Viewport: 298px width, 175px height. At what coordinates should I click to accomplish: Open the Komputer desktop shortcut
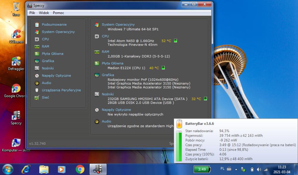pos(16,145)
